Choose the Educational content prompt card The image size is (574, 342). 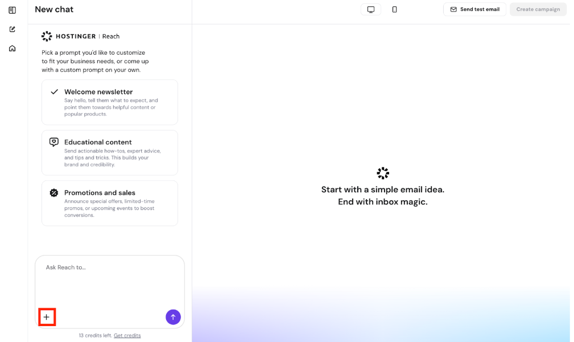tap(109, 153)
